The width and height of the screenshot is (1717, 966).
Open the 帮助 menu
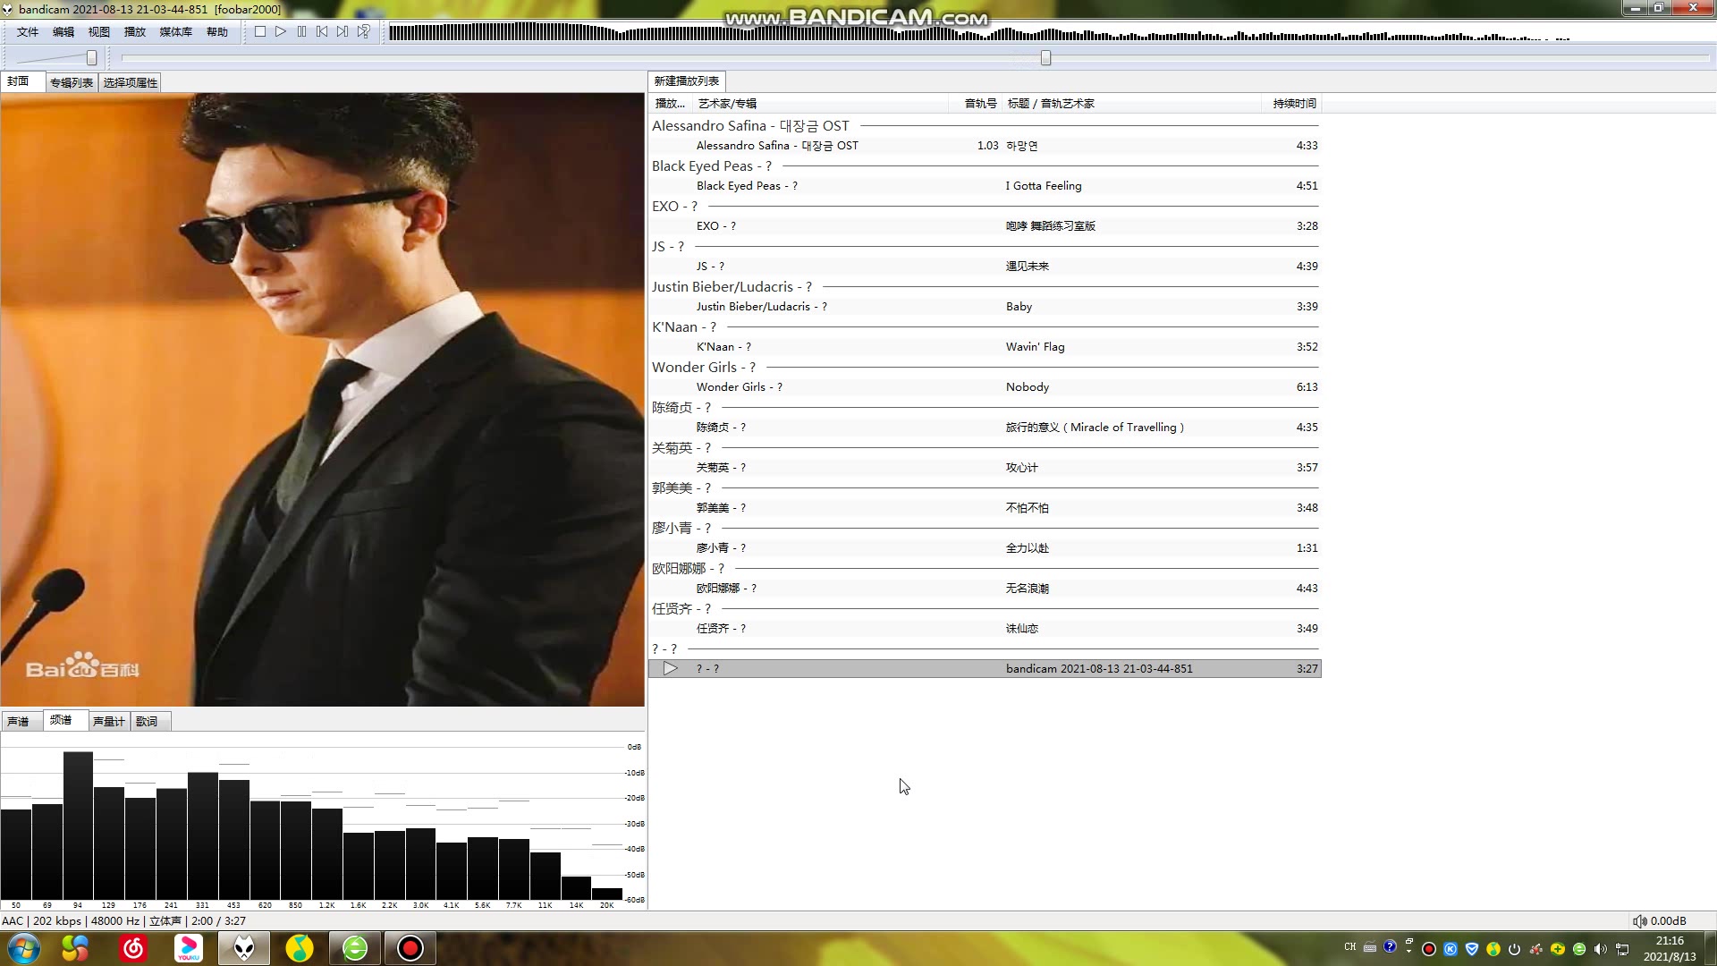tap(217, 31)
